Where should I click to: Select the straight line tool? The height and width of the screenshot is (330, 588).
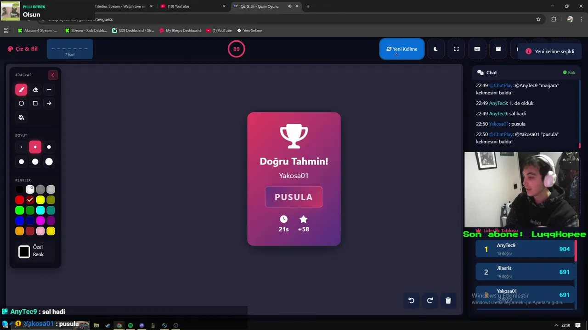[x=49, y=90]
